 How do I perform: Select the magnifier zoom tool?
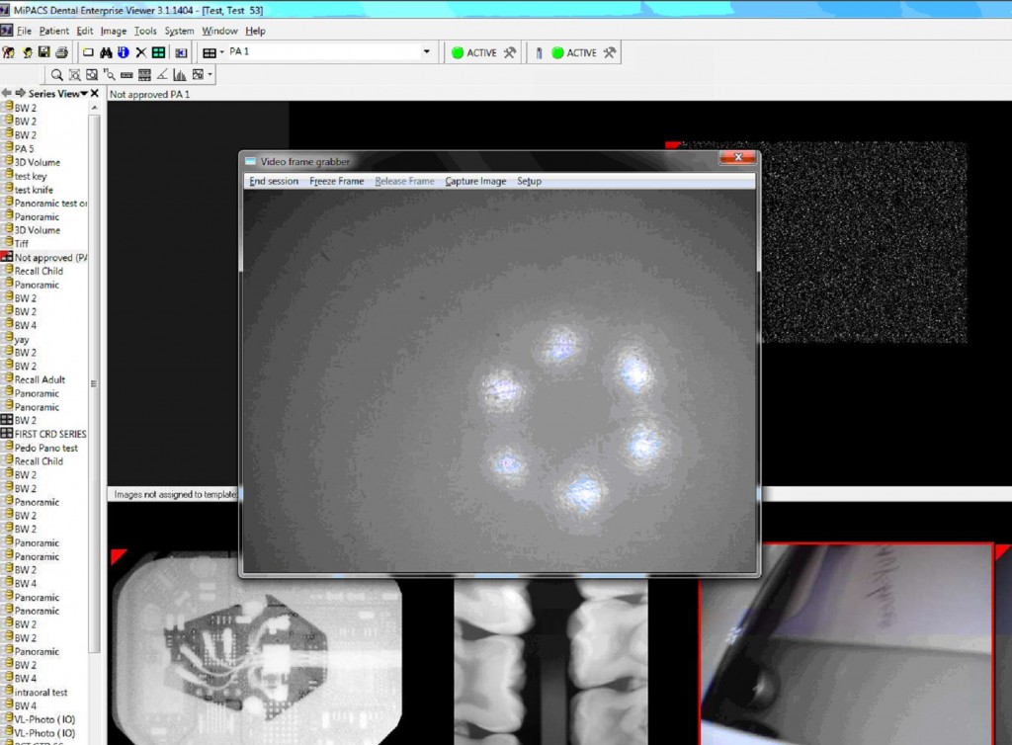pyautogui.click(x=56, y=75)
